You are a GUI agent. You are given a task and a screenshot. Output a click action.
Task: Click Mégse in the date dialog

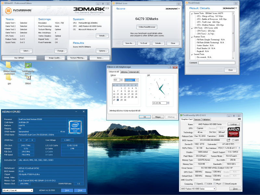tap(158, 117)
